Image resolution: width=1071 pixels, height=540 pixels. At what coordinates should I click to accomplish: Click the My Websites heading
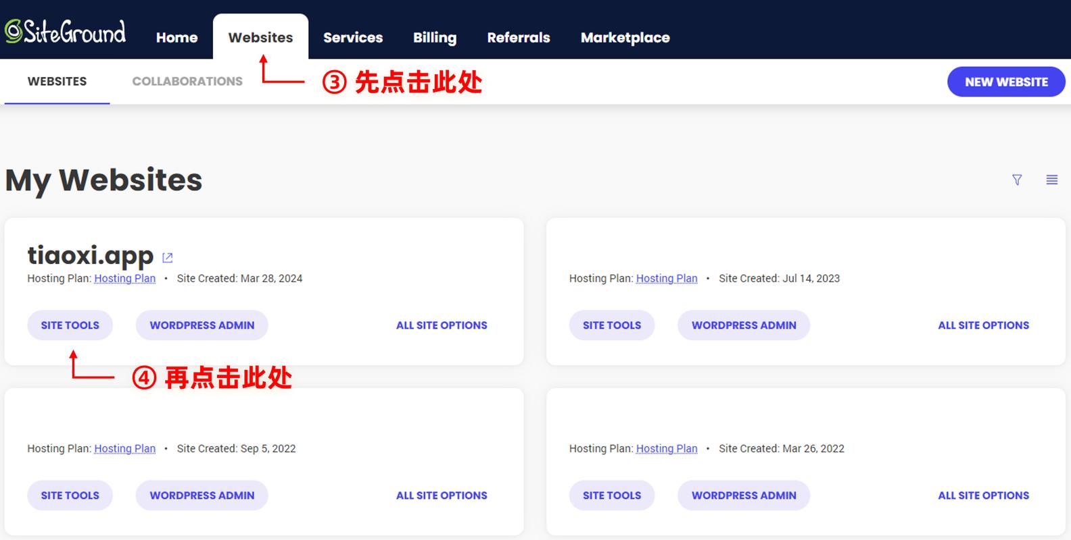point(103,180)
